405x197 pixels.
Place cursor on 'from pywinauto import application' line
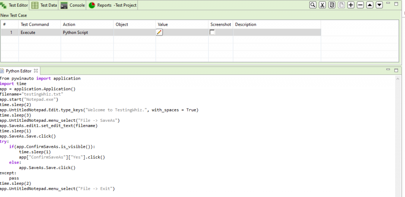point(40,78)
